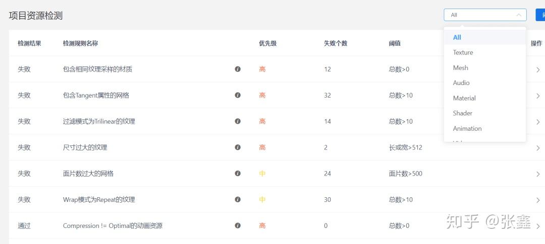Open details arrow for 包含Tangent属性的网格 row
The image size is (545, 244).
(538, 96)
